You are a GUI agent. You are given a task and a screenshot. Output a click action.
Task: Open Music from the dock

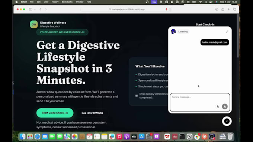click(x=119, y=136)
